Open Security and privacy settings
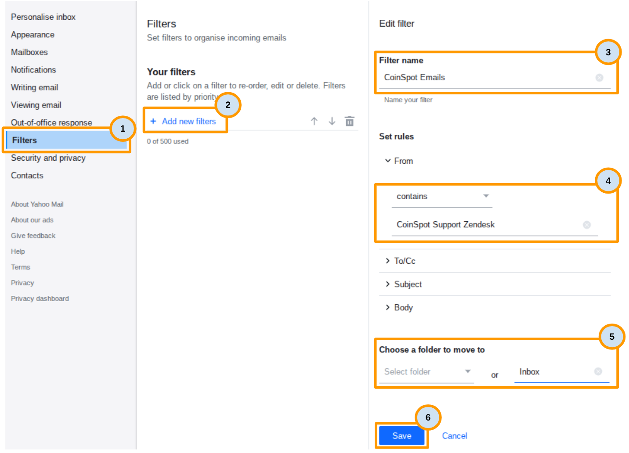 (x=48, y=158)
